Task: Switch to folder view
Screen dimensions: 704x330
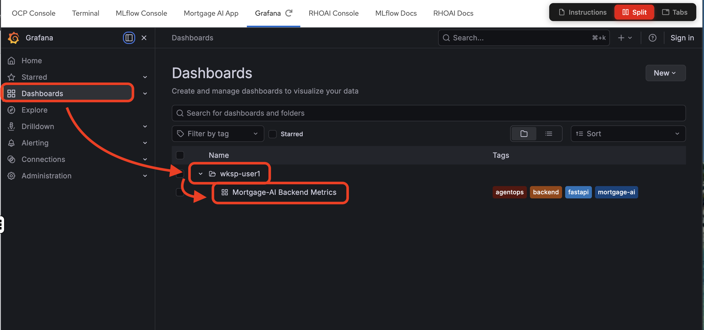Action: 524,134
